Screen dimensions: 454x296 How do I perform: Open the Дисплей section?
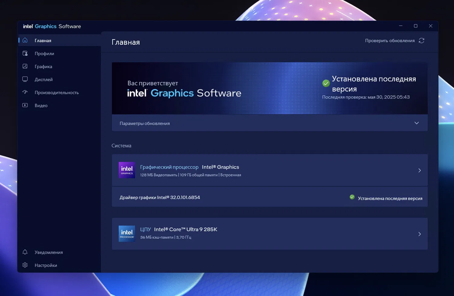click(x=60, y=79)
